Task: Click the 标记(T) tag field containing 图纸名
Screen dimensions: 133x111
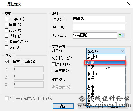Action: point(99,19)
